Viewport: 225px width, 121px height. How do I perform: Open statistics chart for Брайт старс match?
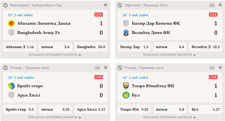97,68
